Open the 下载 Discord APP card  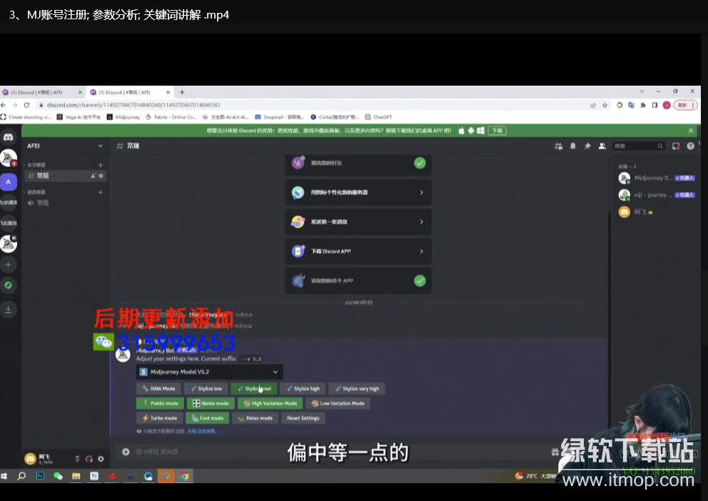tap(358, 251)
